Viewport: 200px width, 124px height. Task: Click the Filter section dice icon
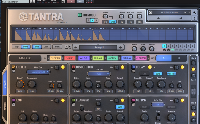click(13, 71)
